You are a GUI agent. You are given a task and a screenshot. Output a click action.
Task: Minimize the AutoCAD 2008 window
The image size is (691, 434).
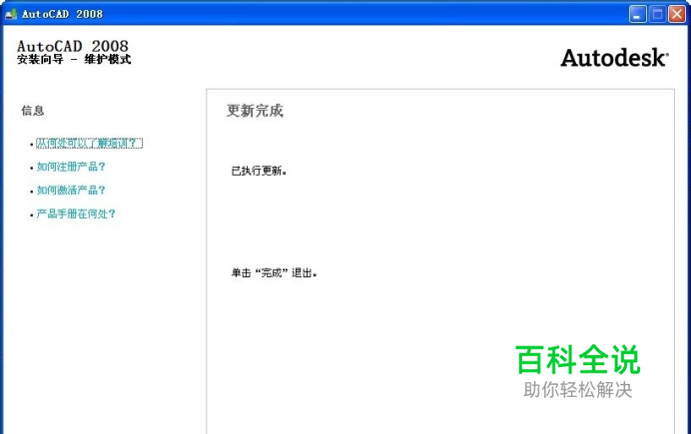[x=637, y=14]
